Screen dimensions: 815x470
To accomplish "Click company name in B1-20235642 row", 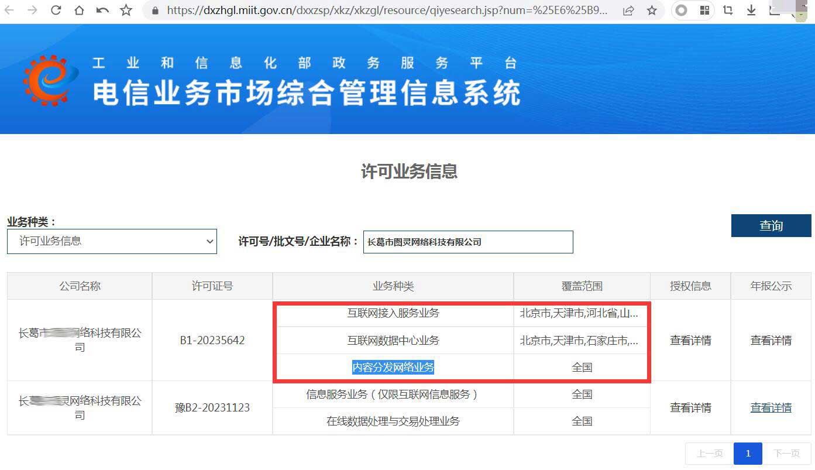I will (x=80, y=340).
